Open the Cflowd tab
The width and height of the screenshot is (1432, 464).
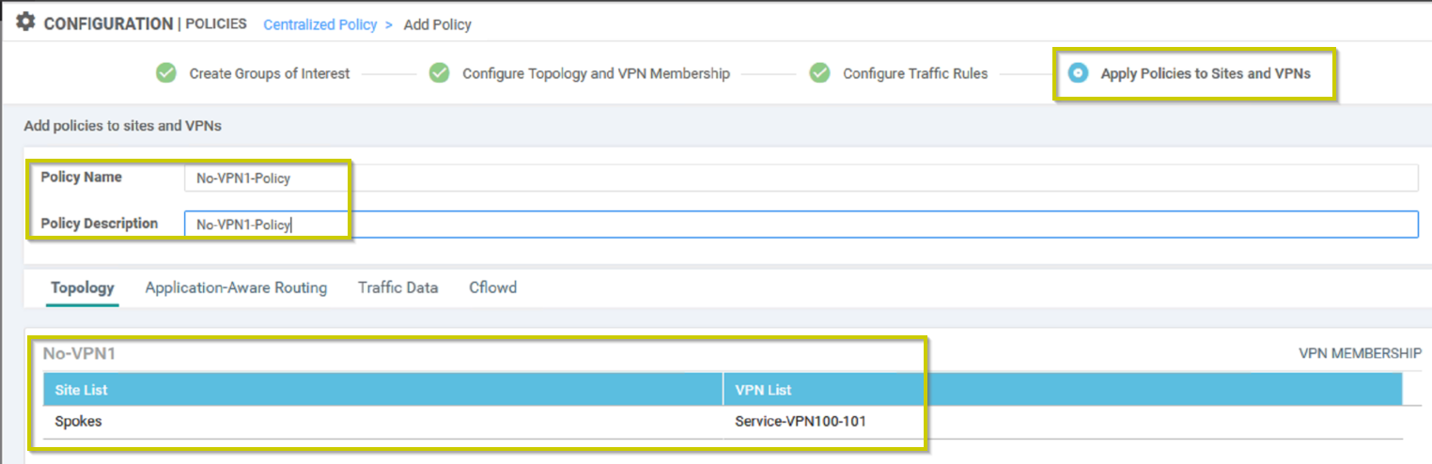coord(492,287)
